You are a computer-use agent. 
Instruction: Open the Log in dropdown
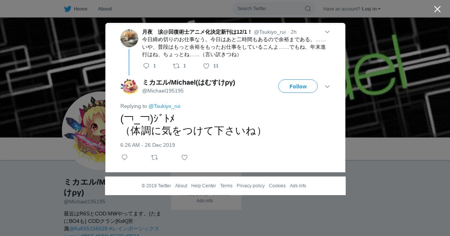click(371, 9)
